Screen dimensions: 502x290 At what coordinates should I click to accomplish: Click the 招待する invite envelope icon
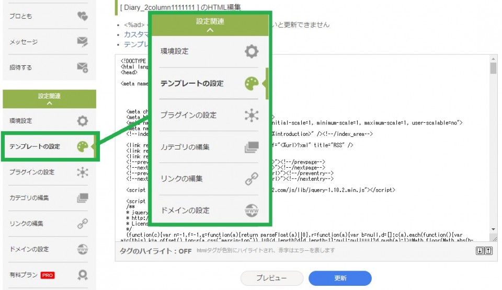[x=82, y=67]
